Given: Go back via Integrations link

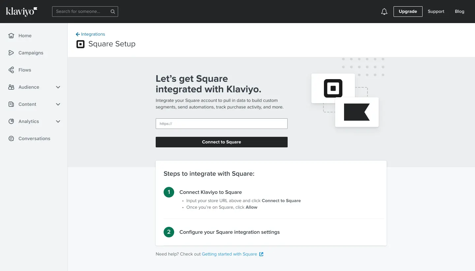Looking at the screenshot, I should tap(90, 34).
